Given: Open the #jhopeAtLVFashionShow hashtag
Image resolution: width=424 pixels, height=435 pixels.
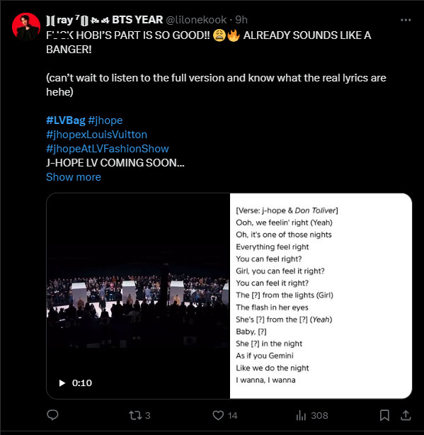Looking at the screenshot, I should (x=108, y=149).
